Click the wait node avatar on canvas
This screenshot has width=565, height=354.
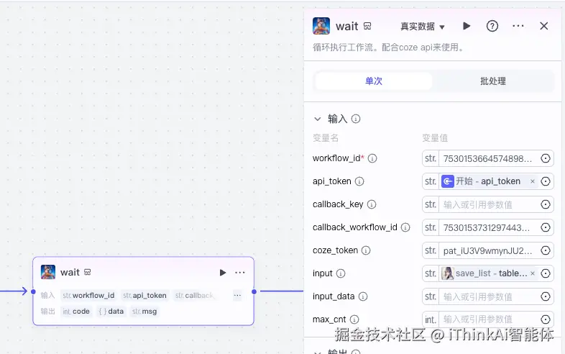pyautogui.click(x=48, y=272)
